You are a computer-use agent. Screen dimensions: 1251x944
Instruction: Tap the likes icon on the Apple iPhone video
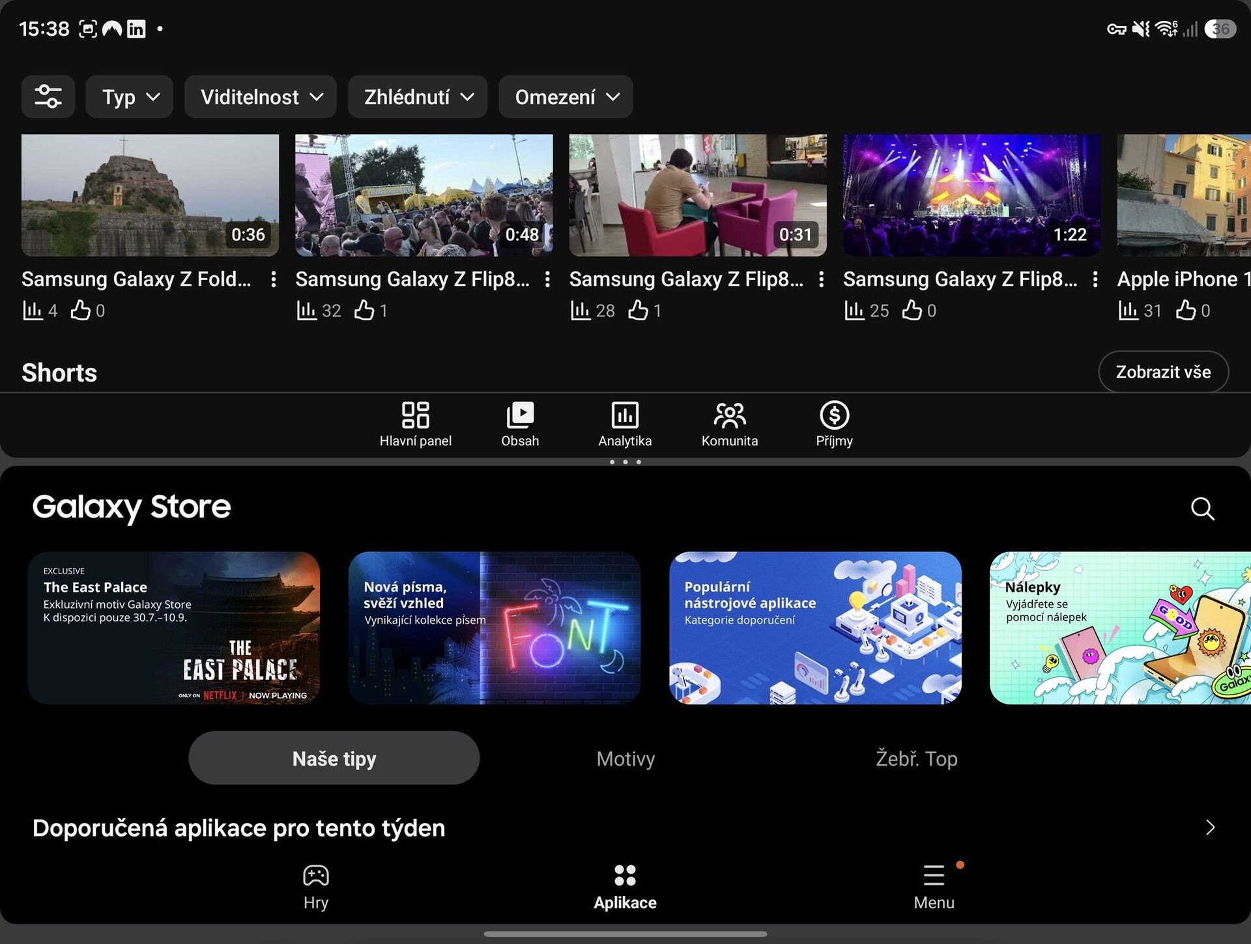(1186, 310)
